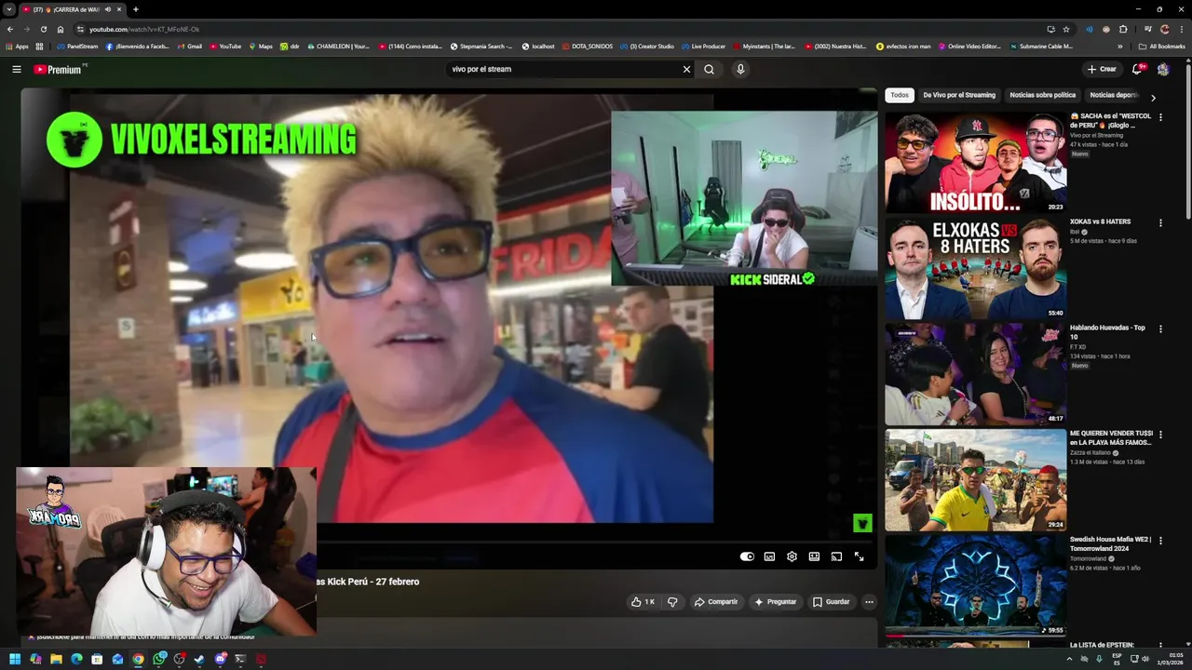
Task: Select the Noticias deportivas chip
Action: click(1114, 95)
